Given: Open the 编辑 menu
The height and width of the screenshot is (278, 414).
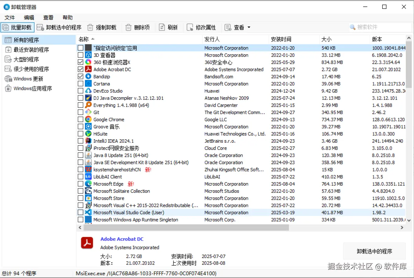Looking at the screenshot, I should [29, 18].
